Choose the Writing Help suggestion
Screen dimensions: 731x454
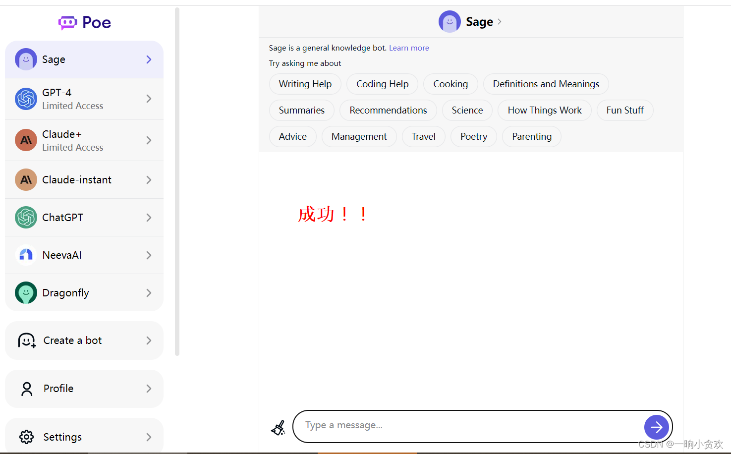[305, 84]
